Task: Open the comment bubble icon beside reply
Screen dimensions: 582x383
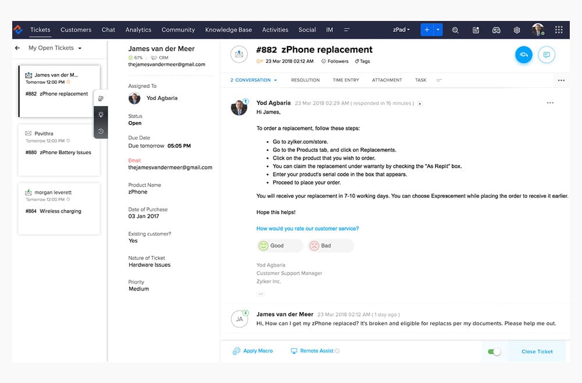Action: pos(546,55)
